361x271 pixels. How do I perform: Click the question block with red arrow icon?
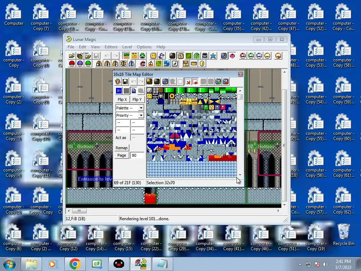[226, 82]
